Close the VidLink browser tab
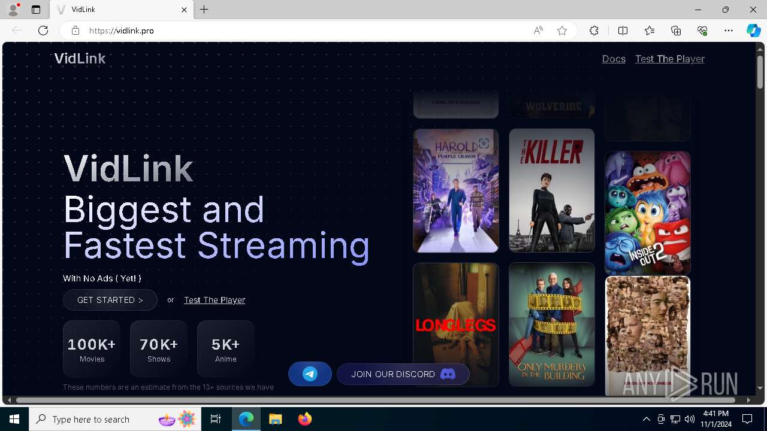Image resolution: width=767 pixels, height=431 pixels. 185,10
